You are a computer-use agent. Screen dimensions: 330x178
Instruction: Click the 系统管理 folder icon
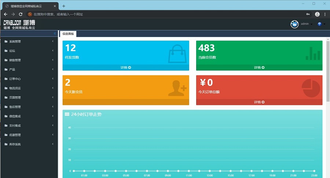(6, 42)
